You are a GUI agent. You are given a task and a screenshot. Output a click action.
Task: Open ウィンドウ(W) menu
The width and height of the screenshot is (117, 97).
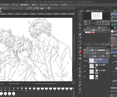[54, 5]
